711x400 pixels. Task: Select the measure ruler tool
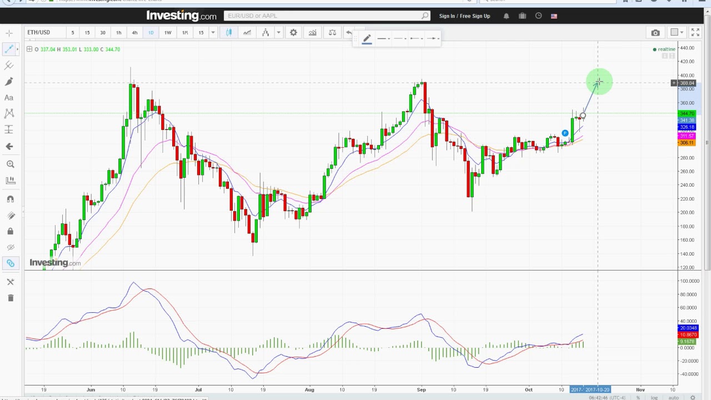10,181
